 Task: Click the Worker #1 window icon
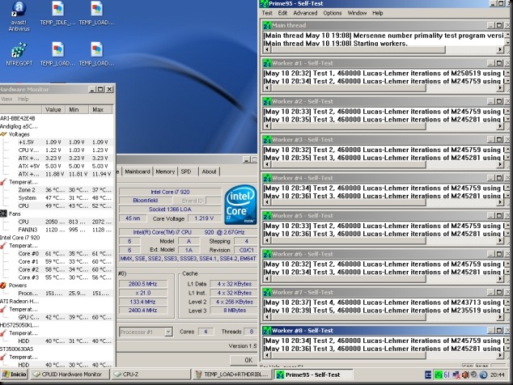267,63
